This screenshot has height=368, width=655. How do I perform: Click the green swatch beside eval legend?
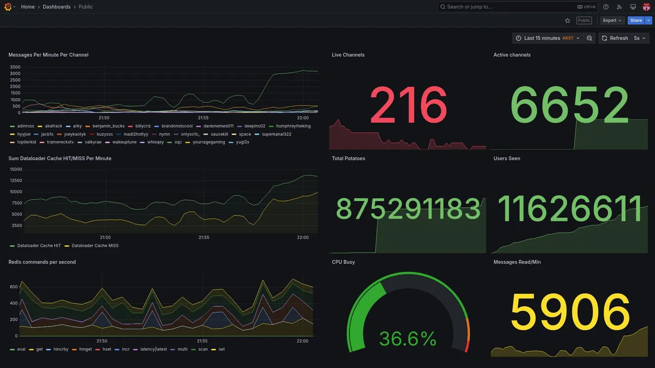(x=12, y=349)
